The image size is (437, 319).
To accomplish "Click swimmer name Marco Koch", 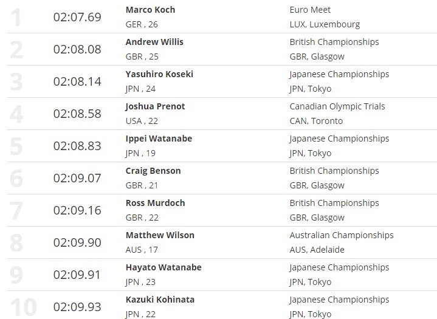I will coord(149,10).
